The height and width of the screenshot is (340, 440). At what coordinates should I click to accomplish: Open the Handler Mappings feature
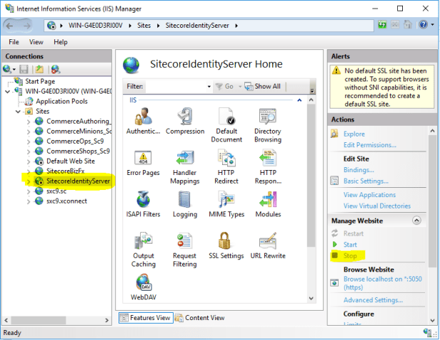tap(185, 159)
